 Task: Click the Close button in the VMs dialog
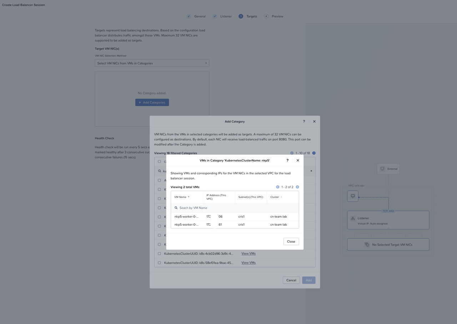coord(291,241)
